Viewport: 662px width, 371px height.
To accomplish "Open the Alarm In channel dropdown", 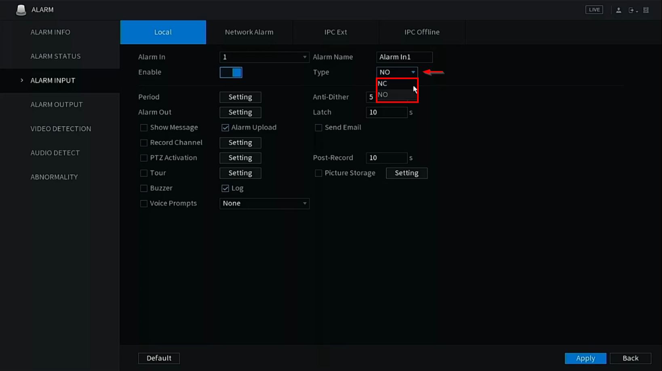I will [264, 57].
